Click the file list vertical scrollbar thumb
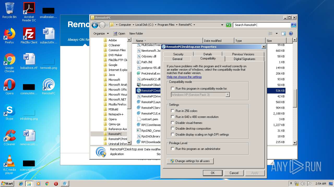334x187 pixels. pyautogui.click(x=295, y=98)
